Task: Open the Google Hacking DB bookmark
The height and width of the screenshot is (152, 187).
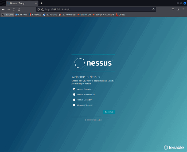Action: pyautogui.click(x=103, y=14)
